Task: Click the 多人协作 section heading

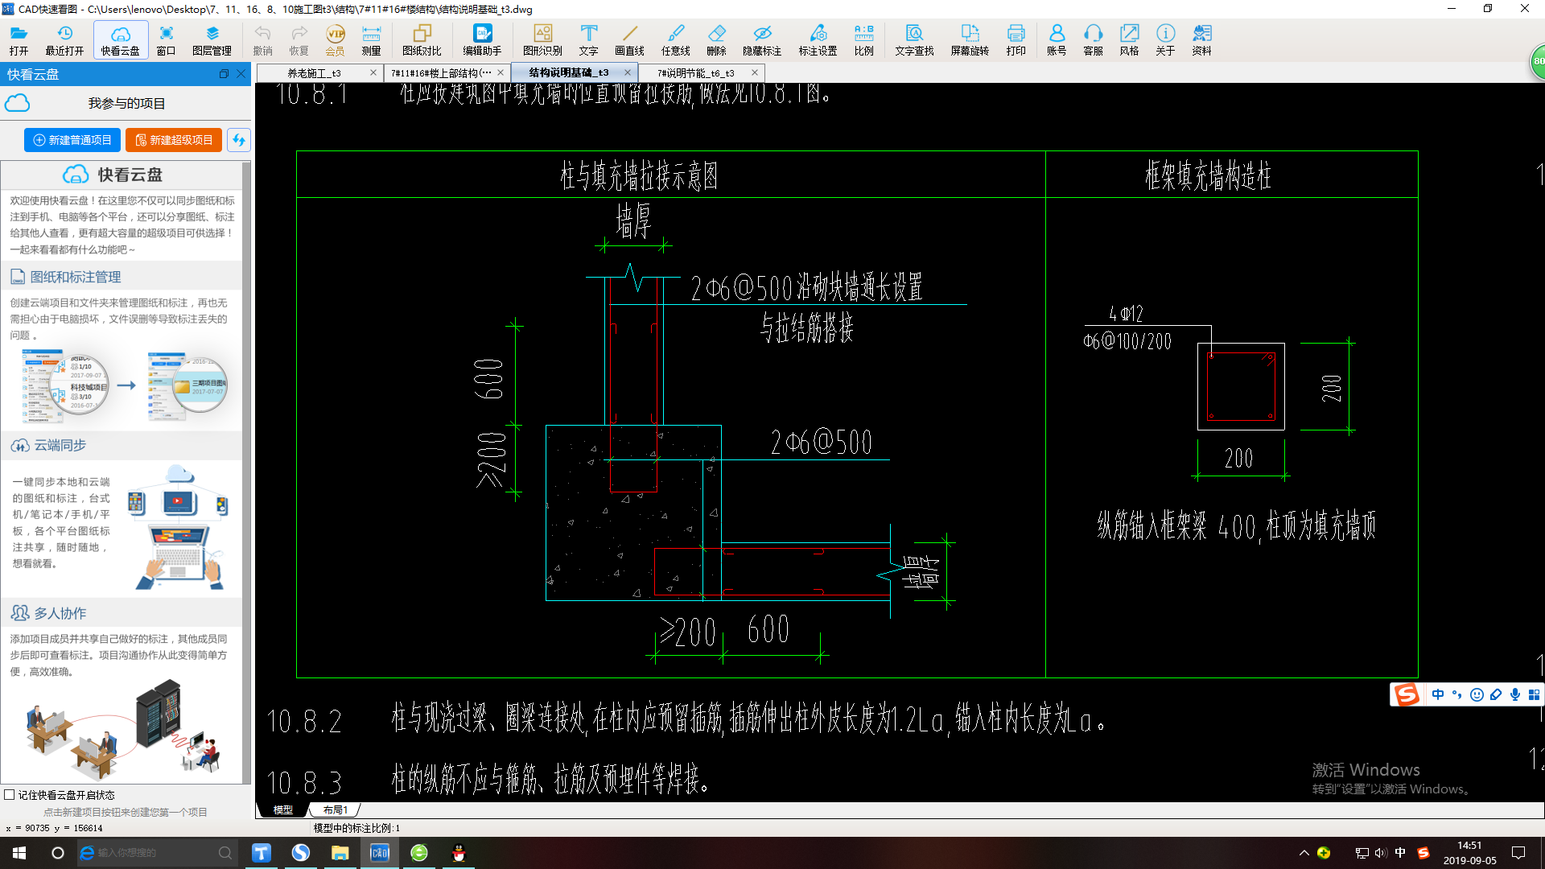Action: [x=60, y=613]
